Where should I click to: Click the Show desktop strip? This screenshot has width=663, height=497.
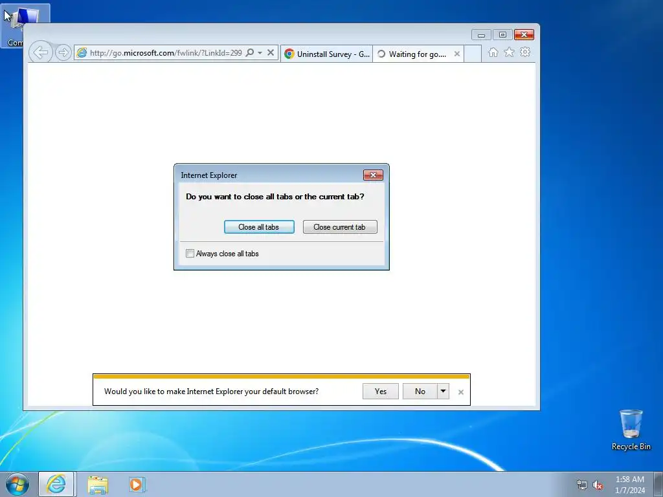(658, 484)
